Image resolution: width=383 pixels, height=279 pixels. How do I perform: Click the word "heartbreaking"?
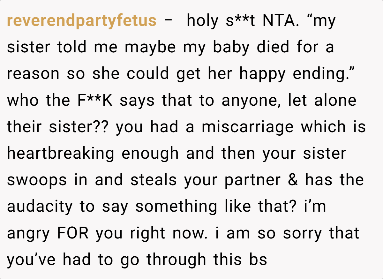point(61,154)
